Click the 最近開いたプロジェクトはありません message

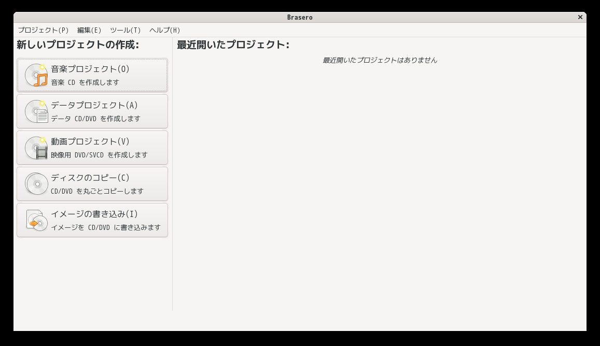pos(380,60)
